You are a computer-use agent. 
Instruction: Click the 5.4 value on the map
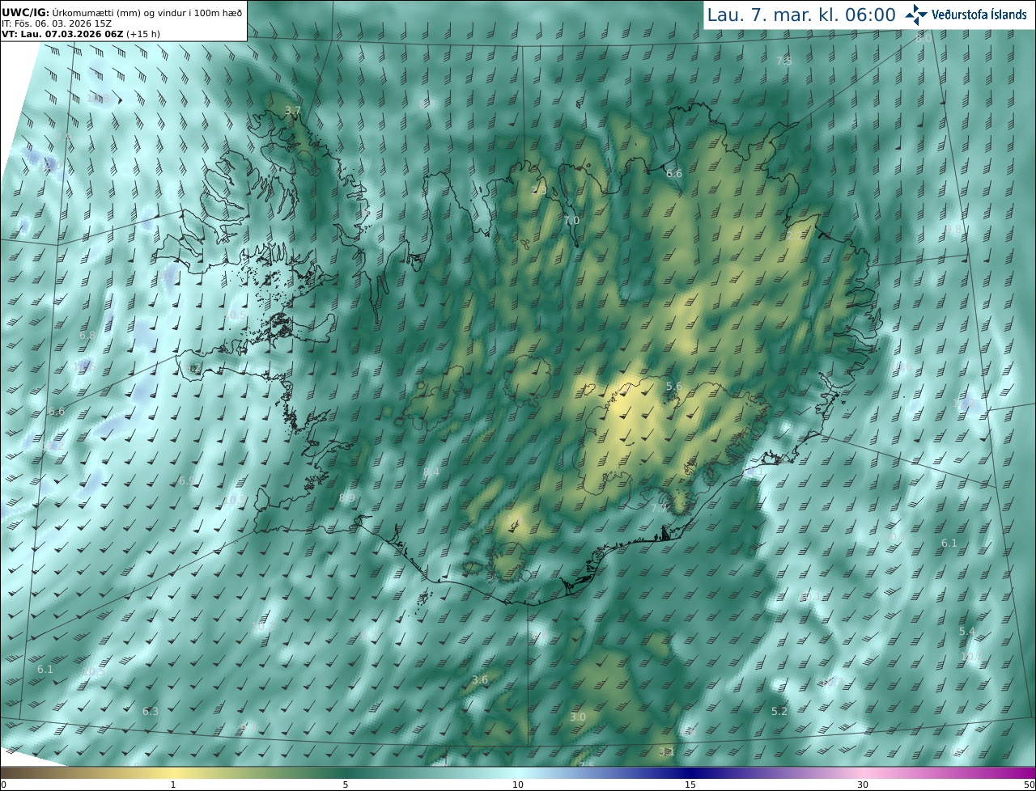(x=966, y=631)
